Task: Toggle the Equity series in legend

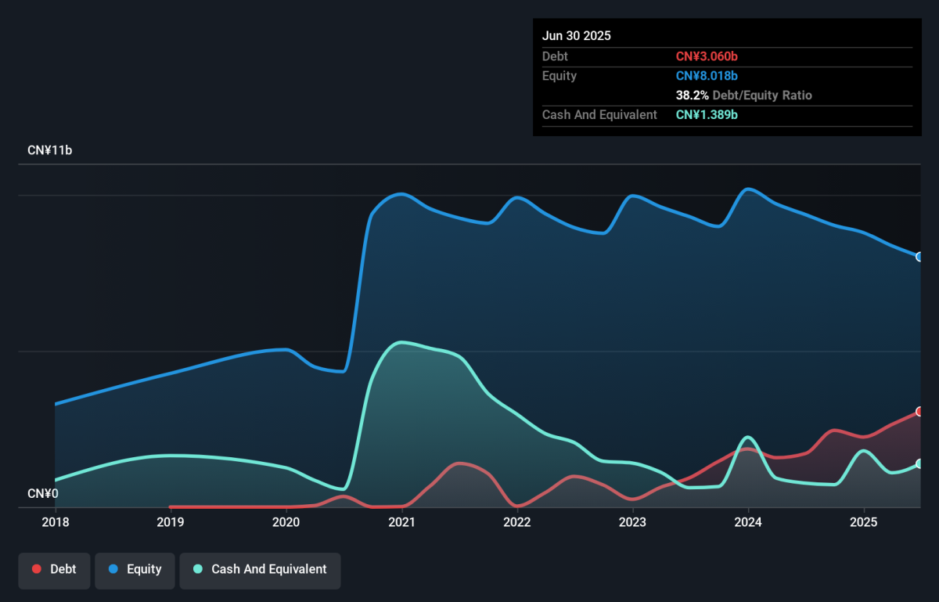Action: click(135, 569)
